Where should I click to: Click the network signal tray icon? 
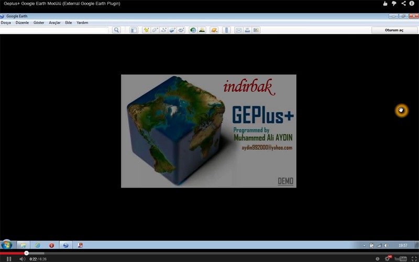[379, 245]
